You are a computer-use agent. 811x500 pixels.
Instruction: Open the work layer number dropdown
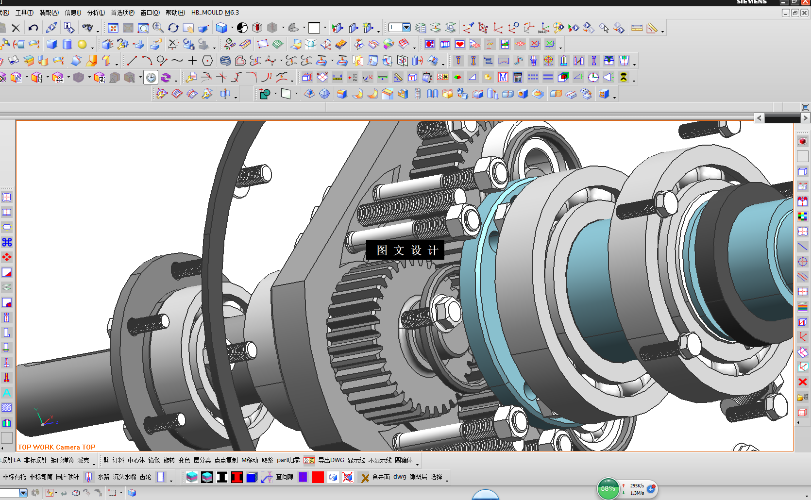click(x=406, y=28)
